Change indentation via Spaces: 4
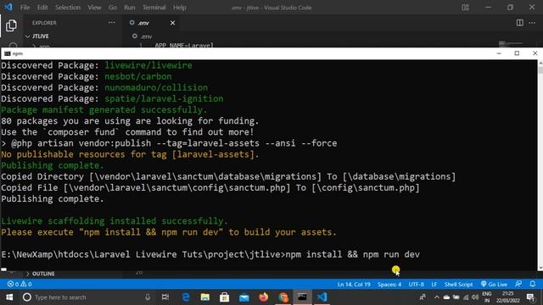The width and height of the screenshot is (543, 305). coord(389,285)
